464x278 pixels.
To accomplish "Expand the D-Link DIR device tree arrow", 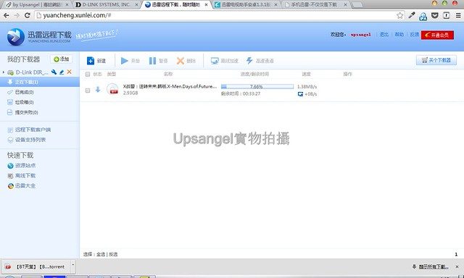I will (x=4, y=72).
